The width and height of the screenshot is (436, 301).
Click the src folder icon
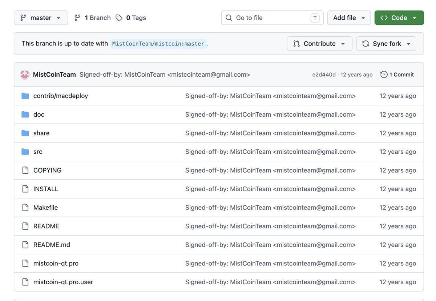[25, 152]
